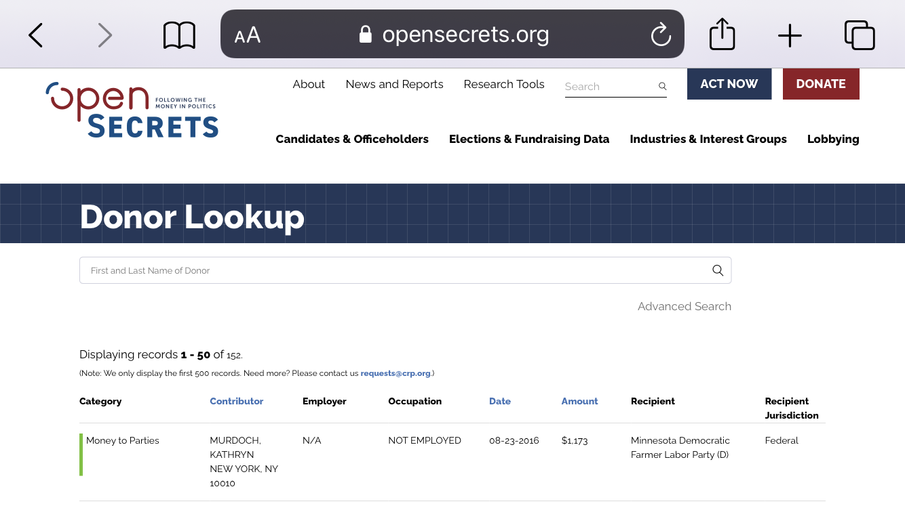Viewport: 905px width, 508px height.
Task: Click the 08-23-2016 date cell
Action: click(514, 440)
